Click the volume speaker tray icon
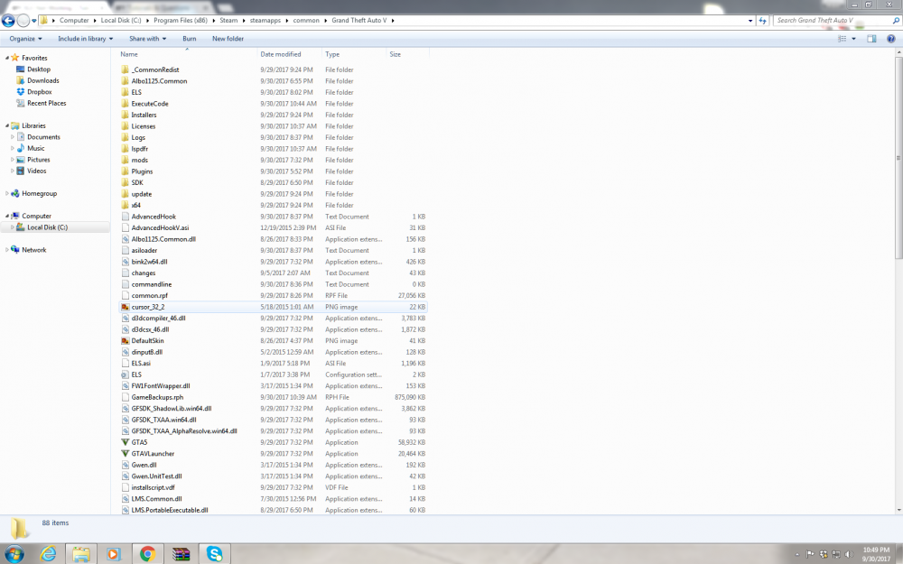Image resolution: width=903 pixels, height=564 pixels. coord(849,554)
